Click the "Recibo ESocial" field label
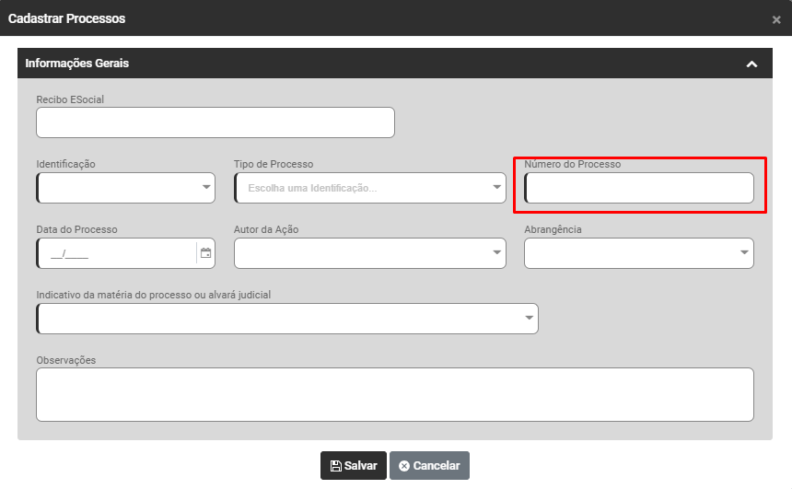The height and width of the screenshot is (489, 792). pyautogui.click(x=71, y=99)
